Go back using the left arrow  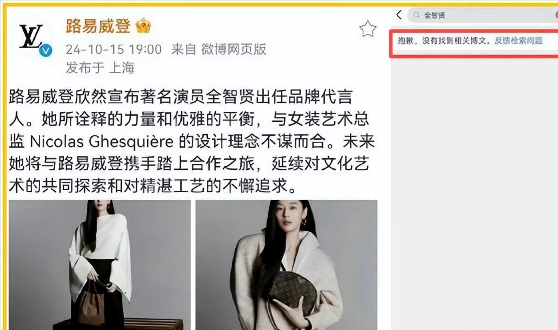click(x=399, y=15)
